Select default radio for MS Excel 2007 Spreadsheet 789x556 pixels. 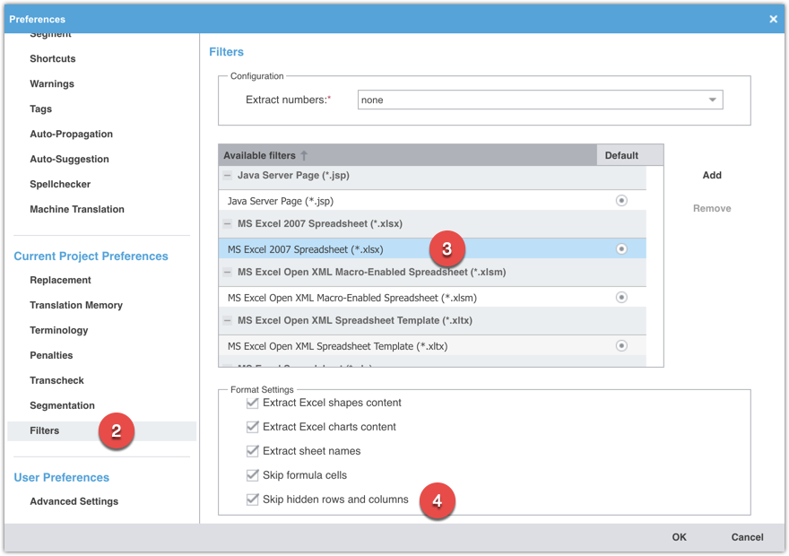point(621,248)
